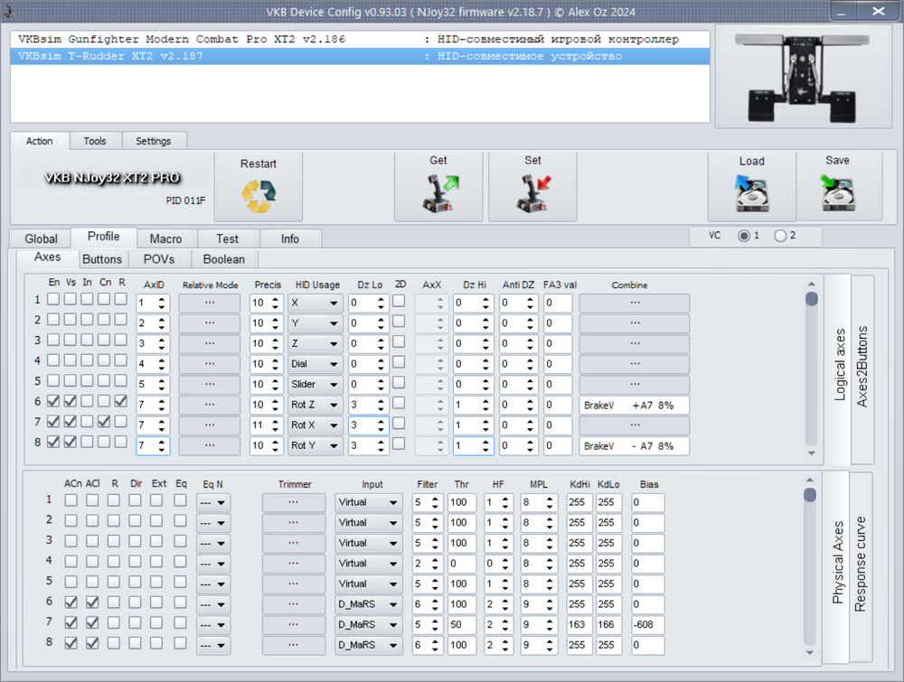Open HID Usage dropdown showing Rot Y
The height and width of the screenshot is (682, 904).
coord(315,446)
